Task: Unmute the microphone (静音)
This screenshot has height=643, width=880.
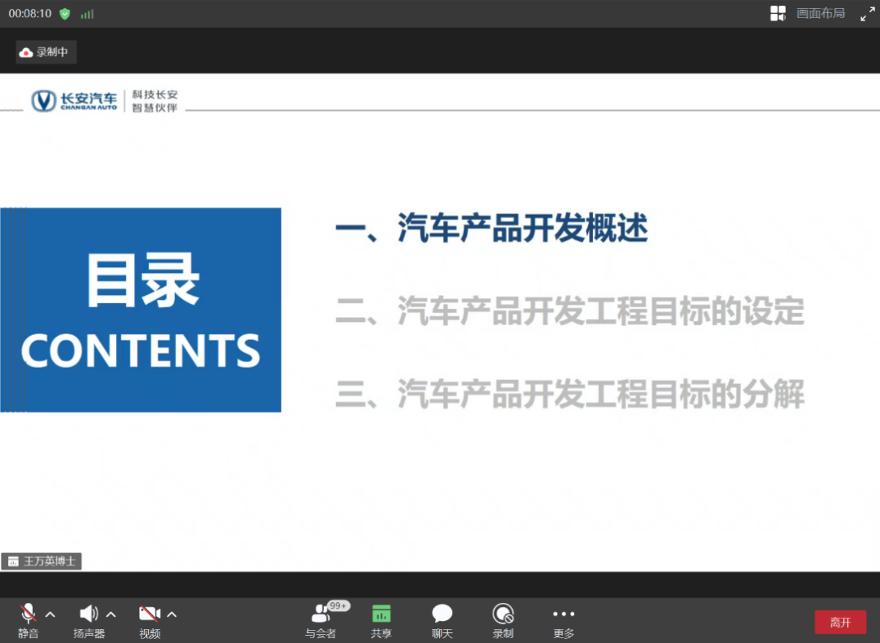Action: [28, 614]
